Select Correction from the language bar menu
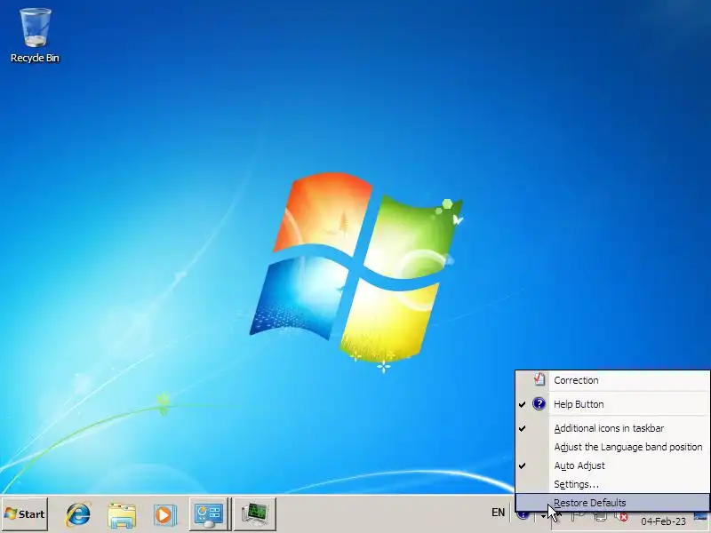 (612, 380)
